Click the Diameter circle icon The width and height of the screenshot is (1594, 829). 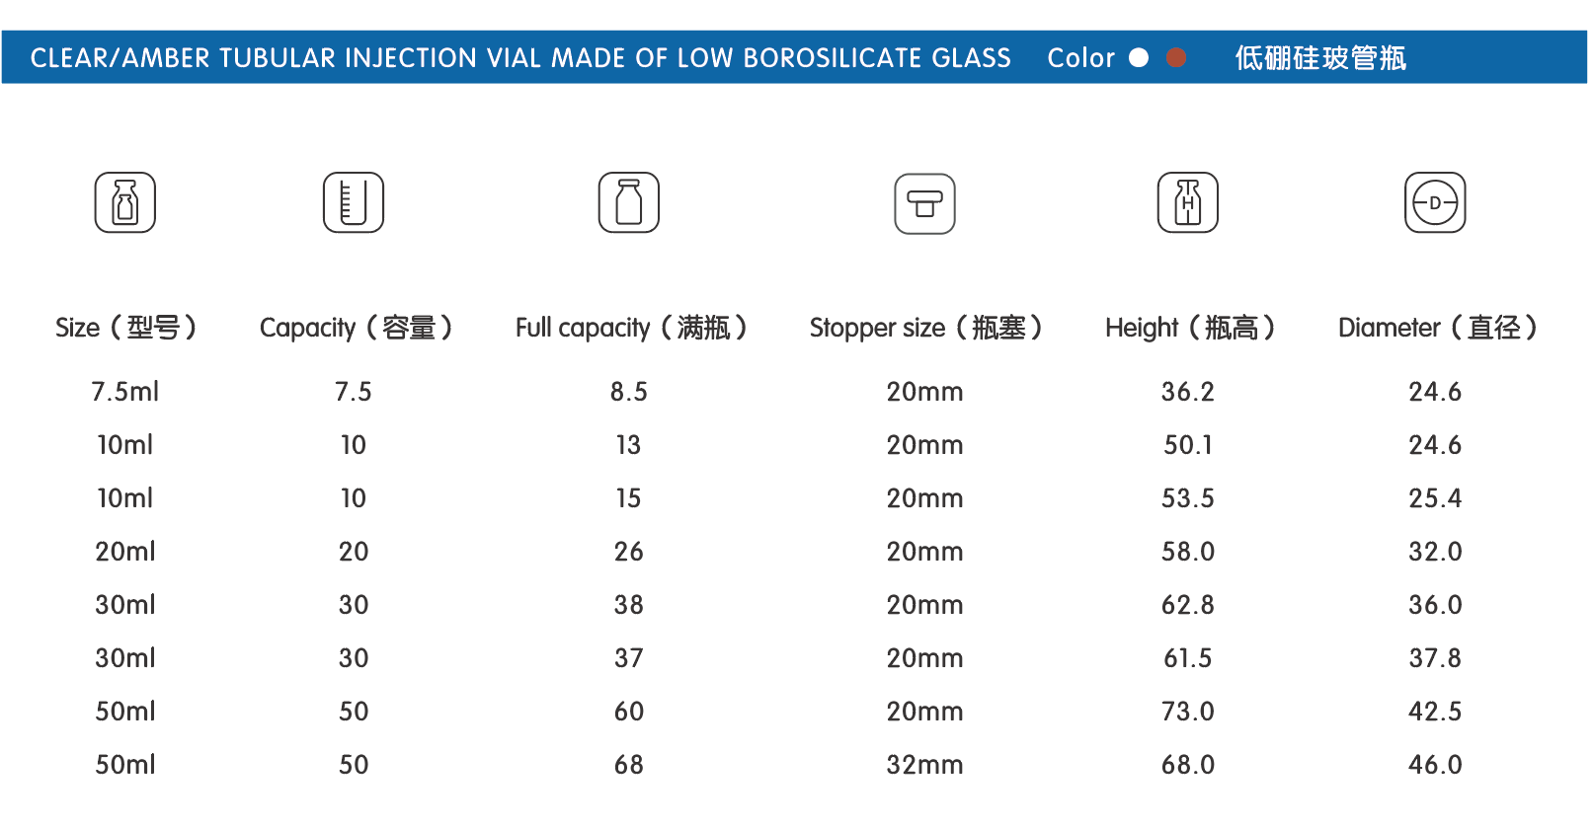(x=1435, y=202)
